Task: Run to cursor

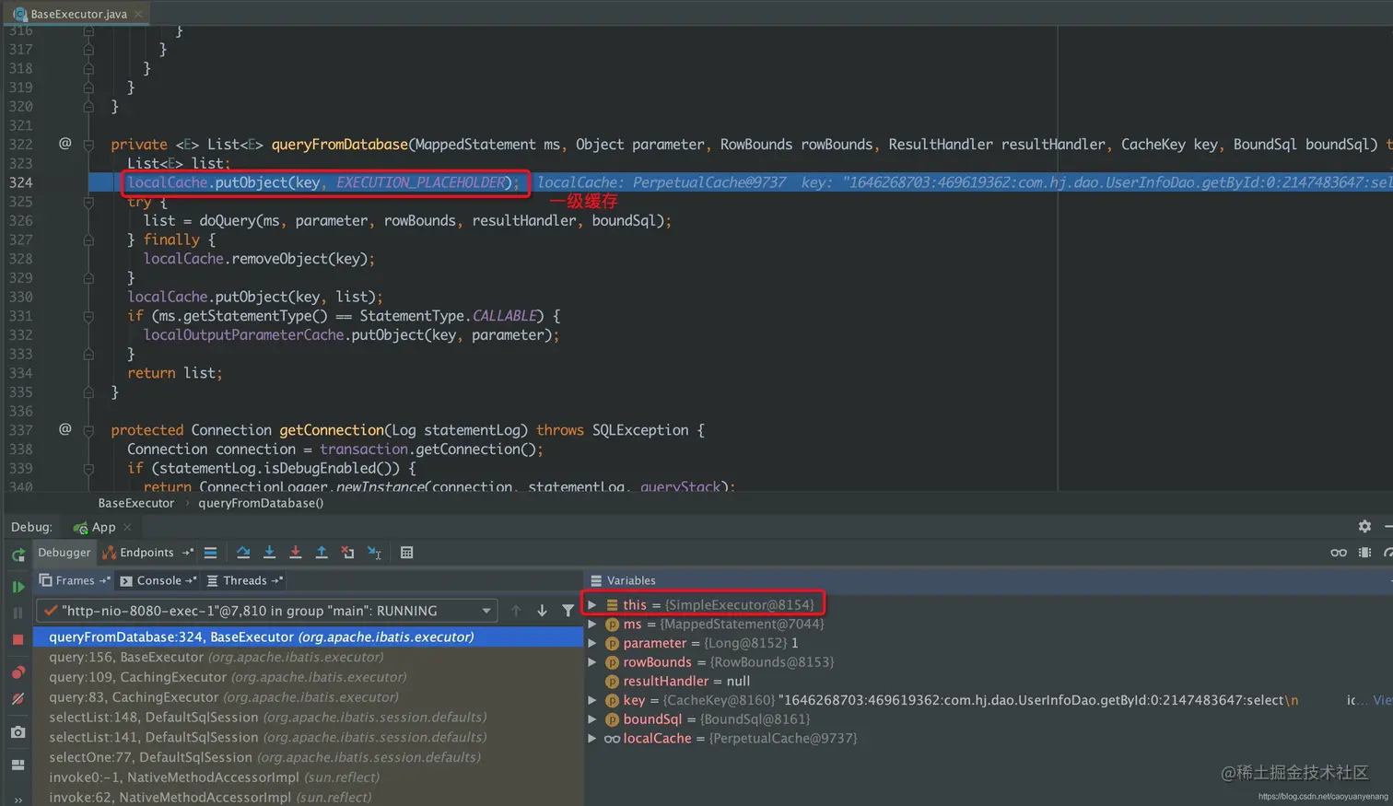Action: 374,553
